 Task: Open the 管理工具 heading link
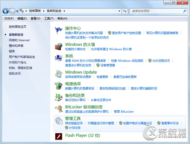tap(73, 119)
